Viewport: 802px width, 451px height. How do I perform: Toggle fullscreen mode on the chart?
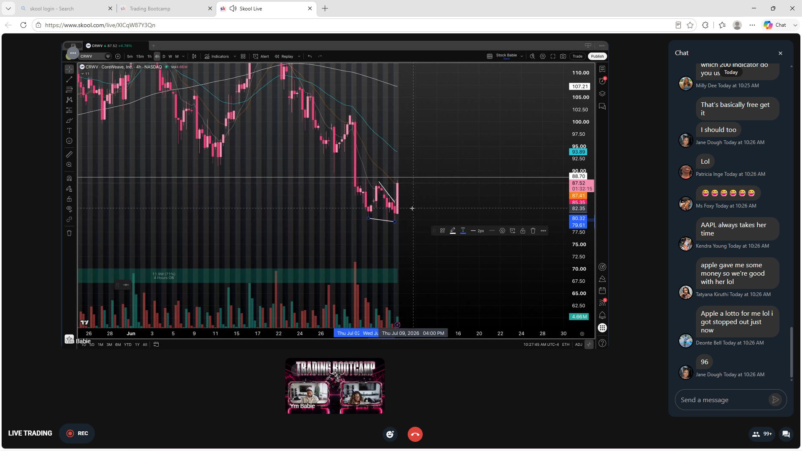pos(553,56)
